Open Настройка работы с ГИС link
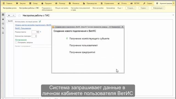Screen dimensions: 176x99 click(x=29, y=8)
